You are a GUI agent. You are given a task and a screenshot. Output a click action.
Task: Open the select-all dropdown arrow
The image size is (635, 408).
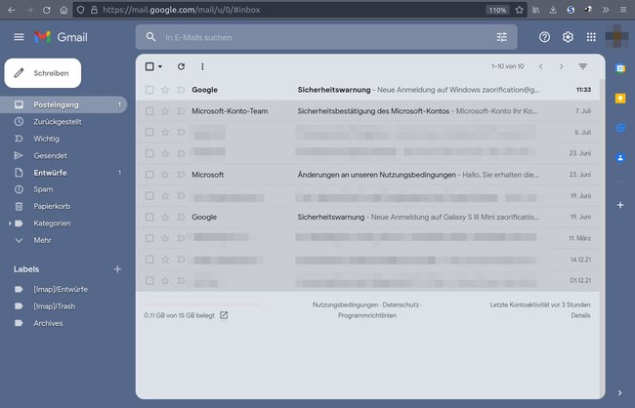pyautogui.click(x=160, y=66)
